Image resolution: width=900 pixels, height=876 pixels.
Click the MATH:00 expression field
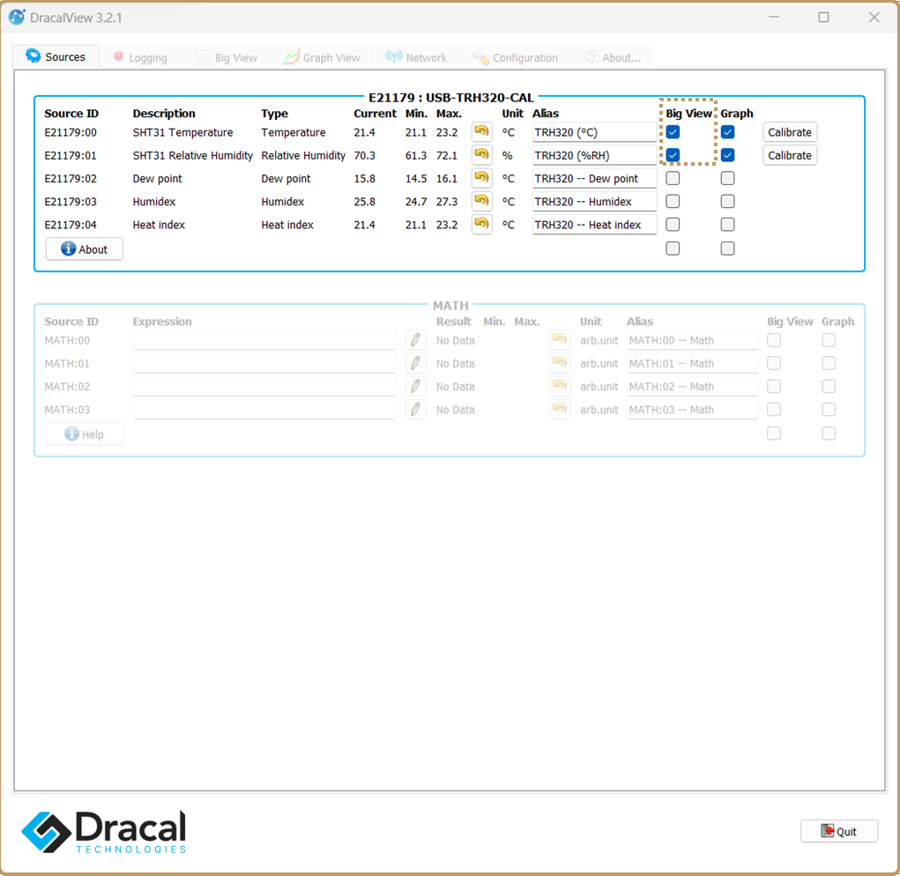click(x=264, y=340)
